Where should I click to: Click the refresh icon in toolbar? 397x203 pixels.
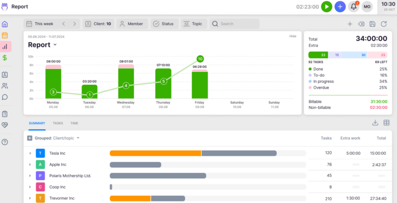tap(383, 24)
